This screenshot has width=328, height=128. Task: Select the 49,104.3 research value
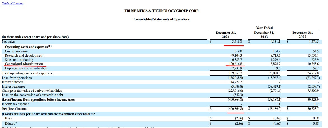236,56
